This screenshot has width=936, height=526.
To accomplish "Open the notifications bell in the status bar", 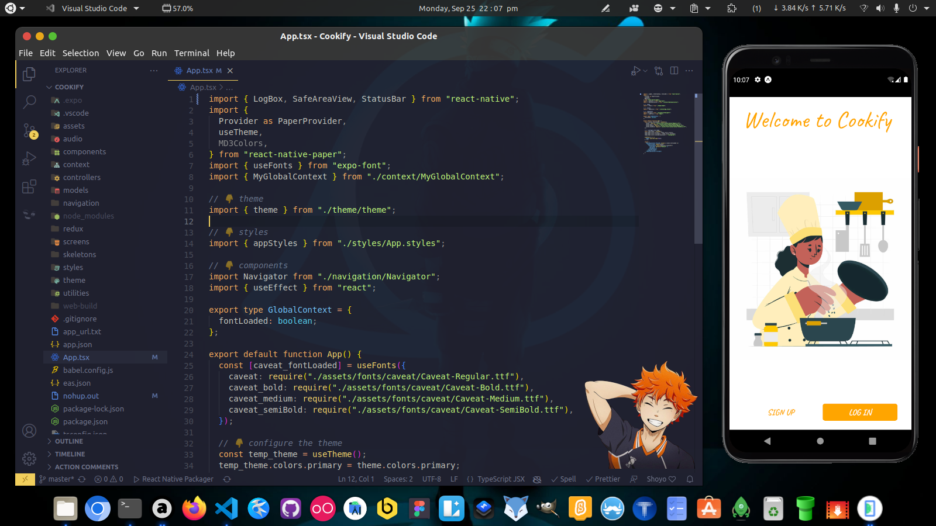I will pos(690,479).
